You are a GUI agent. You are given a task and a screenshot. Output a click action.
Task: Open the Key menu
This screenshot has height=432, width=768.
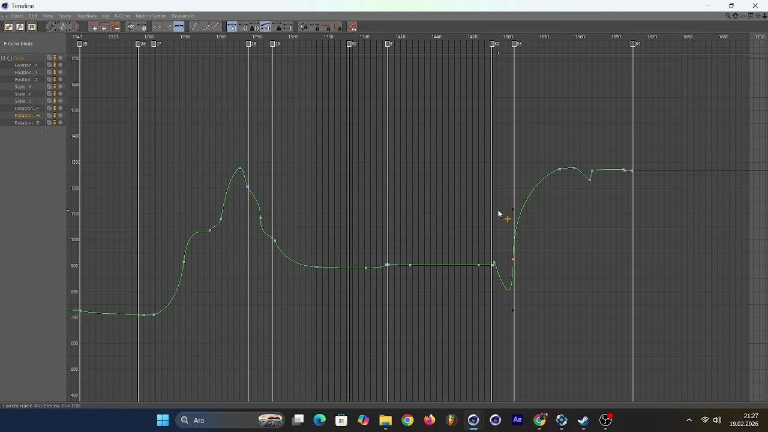(x=106, y=16)
